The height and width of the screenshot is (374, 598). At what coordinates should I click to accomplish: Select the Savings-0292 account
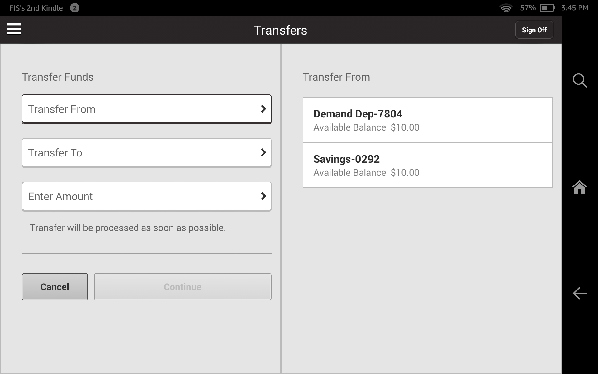pyautogui.click(x=428, y=165)
